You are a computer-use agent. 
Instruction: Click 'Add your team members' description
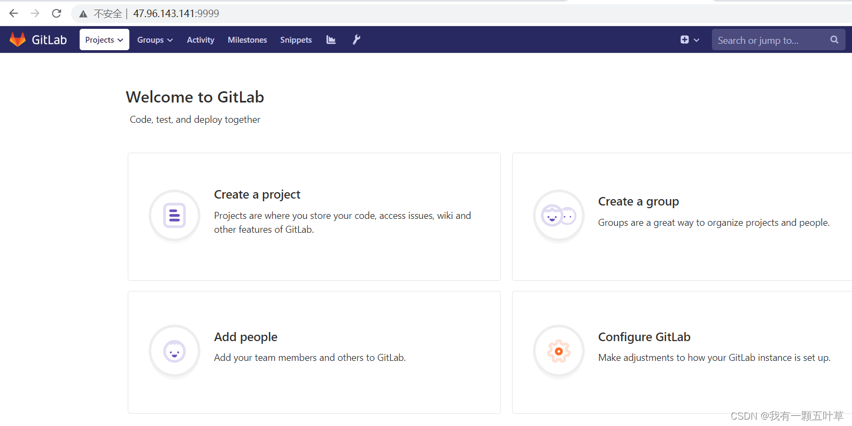coord(310,358)
